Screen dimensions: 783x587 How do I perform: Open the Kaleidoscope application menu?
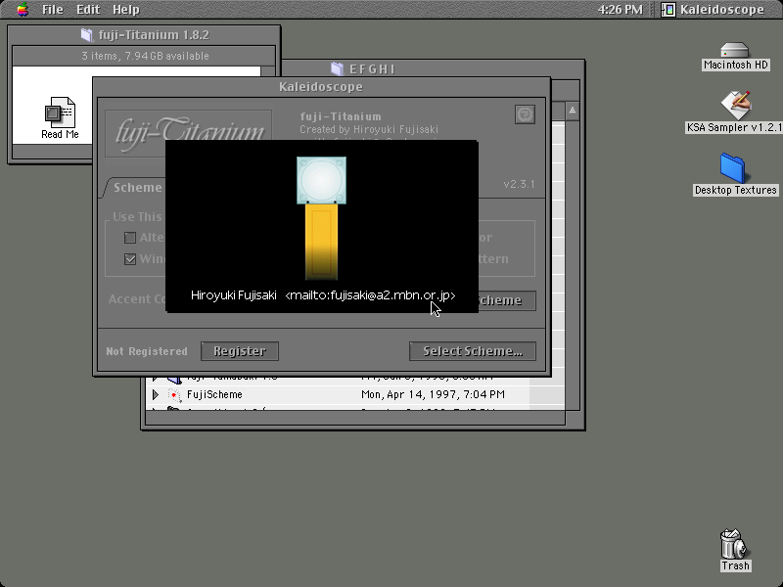(713, 10)
